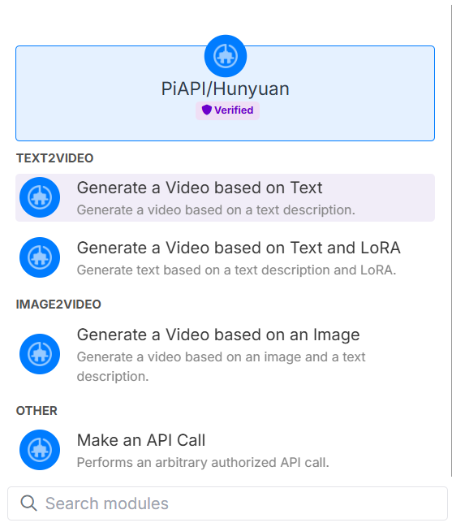Select the Make an API Call module

225,450
